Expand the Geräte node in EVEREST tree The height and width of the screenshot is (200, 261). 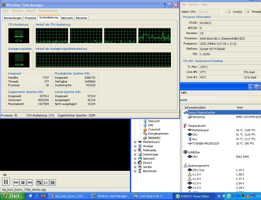click(135, 167)
